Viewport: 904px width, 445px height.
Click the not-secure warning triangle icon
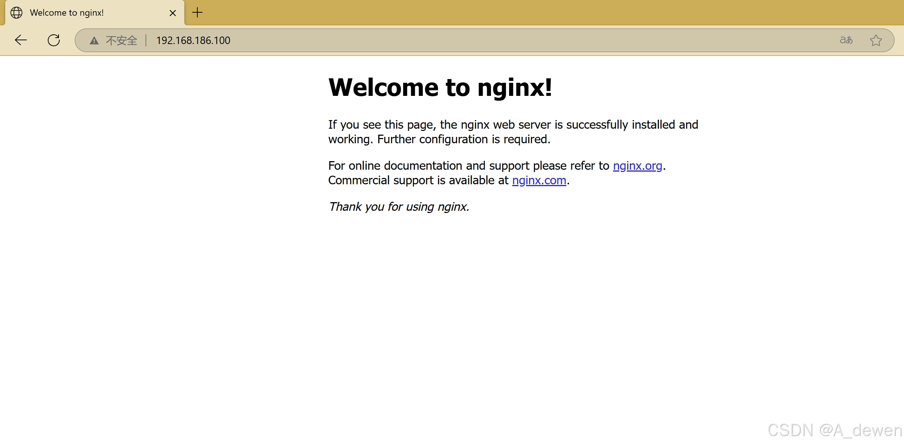pyautogui.click(x=94, y=40)
